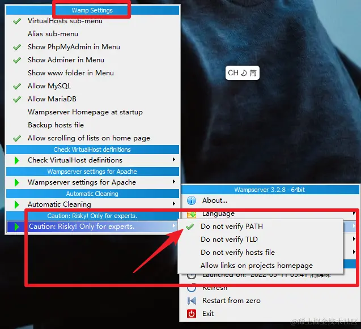
Task: Toggle Allow MySQL setting
Action: tap(92, 86)
